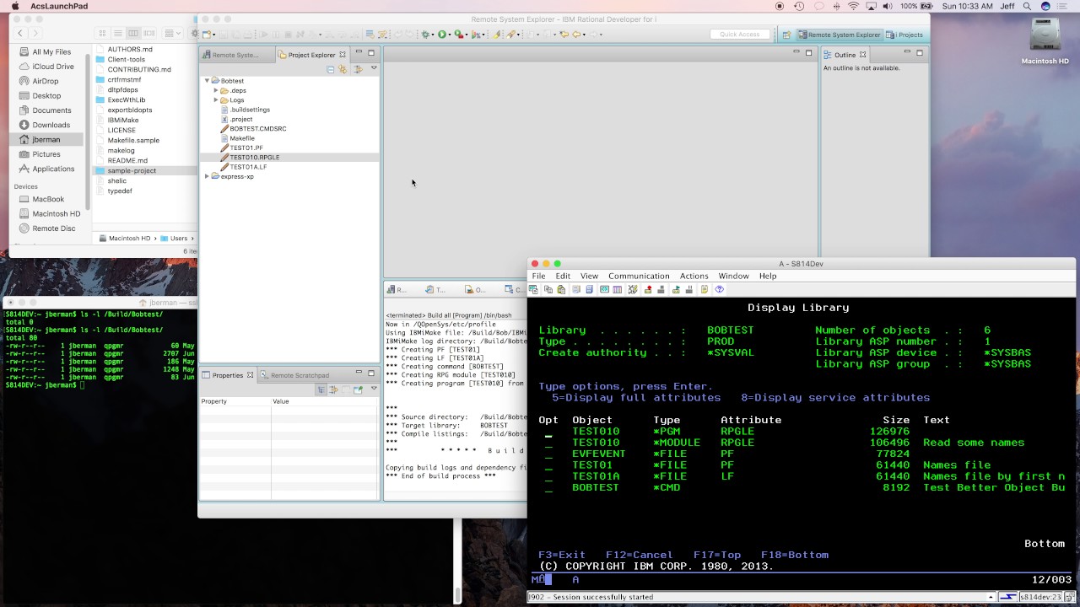Image resolution: width=1080 pixels, height=607 pixels.
Task: Click Show Categories icon in Properties
Action: point(321,389)
